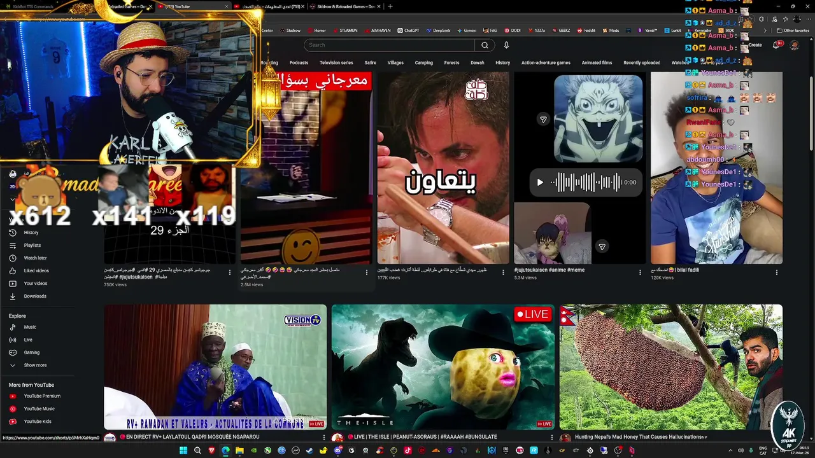This screenshot has width=815, height=458.
Task: Expand Show more under Explore
Action: tap(35, 365)
